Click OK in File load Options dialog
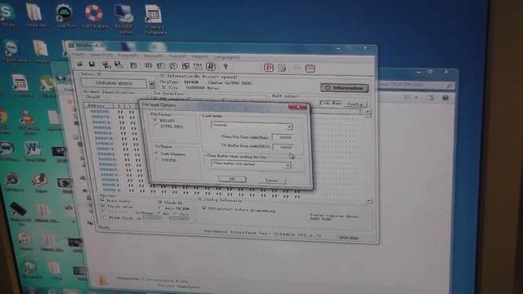 tap(232, 179)
